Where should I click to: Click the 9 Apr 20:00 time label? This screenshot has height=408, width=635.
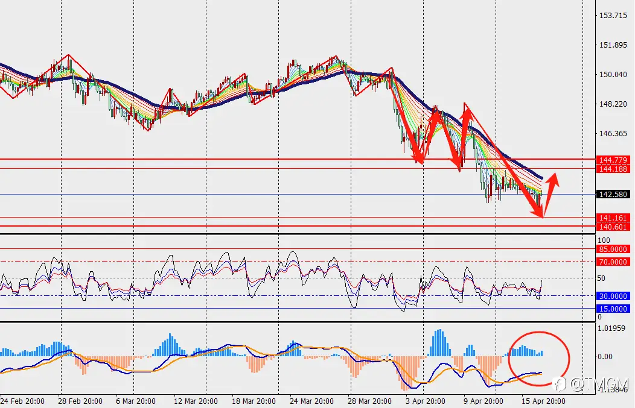click(483, 401)
